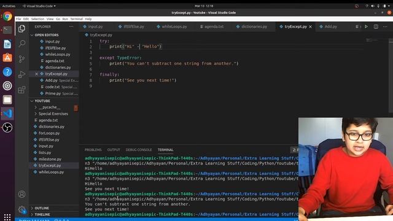Screen dimensions: 393x221
Task: Open lists.py in the file tree
Action: pyautogui.click(x=45, y=153)
